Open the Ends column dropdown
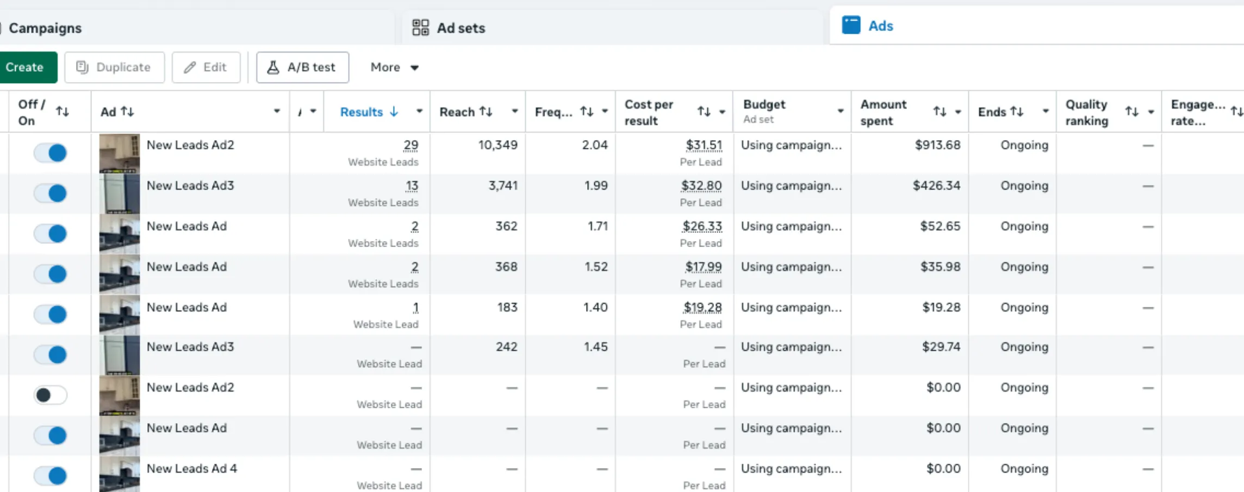The height and width of the screenshot is (492, 1244). pos(1046,111)
